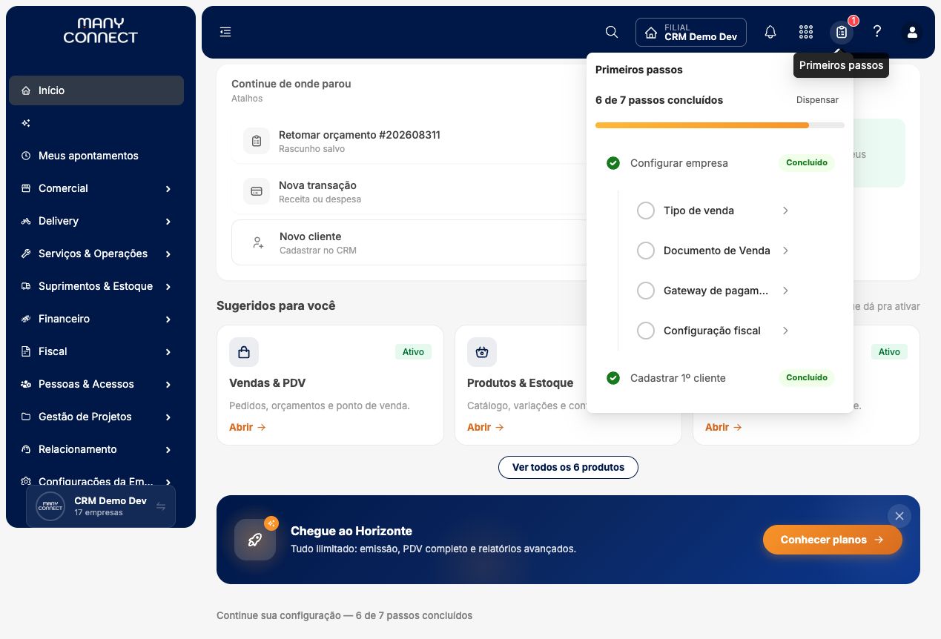Go to Início in the sidebar
The width and height of the screenshot is (941, 639).
pos(96,90)
